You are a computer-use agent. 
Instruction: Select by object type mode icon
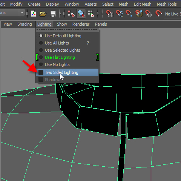click(x=81, y=14)
